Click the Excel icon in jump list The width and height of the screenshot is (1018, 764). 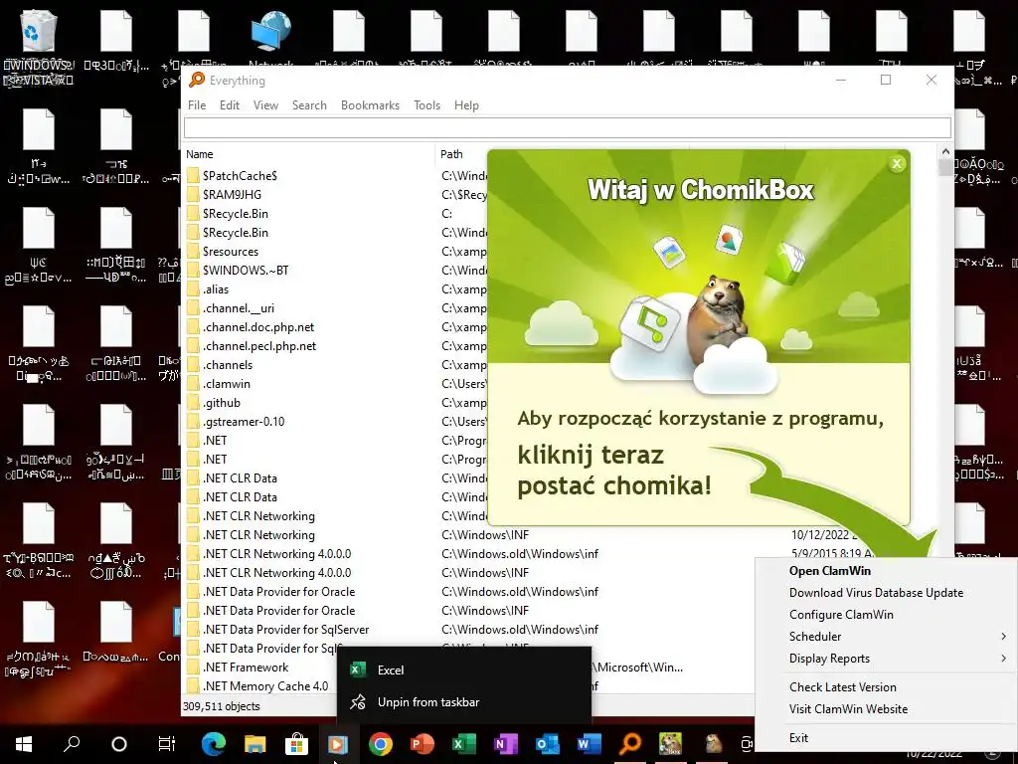(x=358, y=669)
